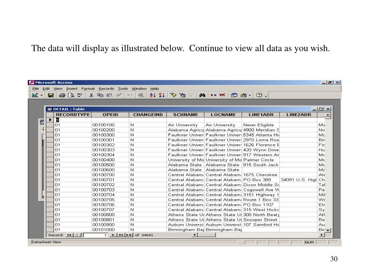Open the View button dropdown arrow
The height and width of the screenshot is (277, 369).
(41, 95)
